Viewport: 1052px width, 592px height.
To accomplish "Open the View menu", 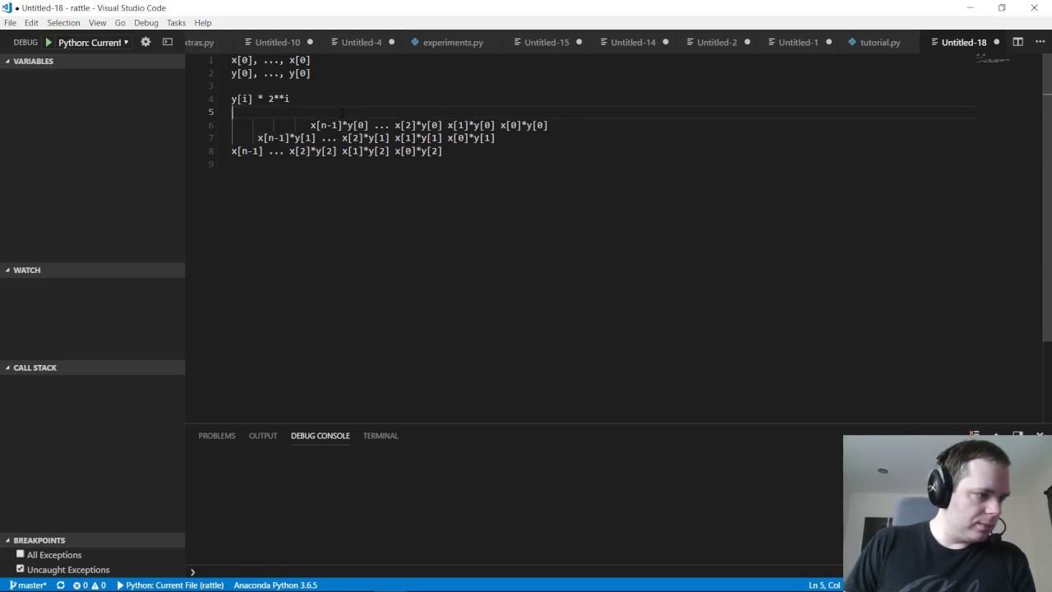I will (97, 23).
